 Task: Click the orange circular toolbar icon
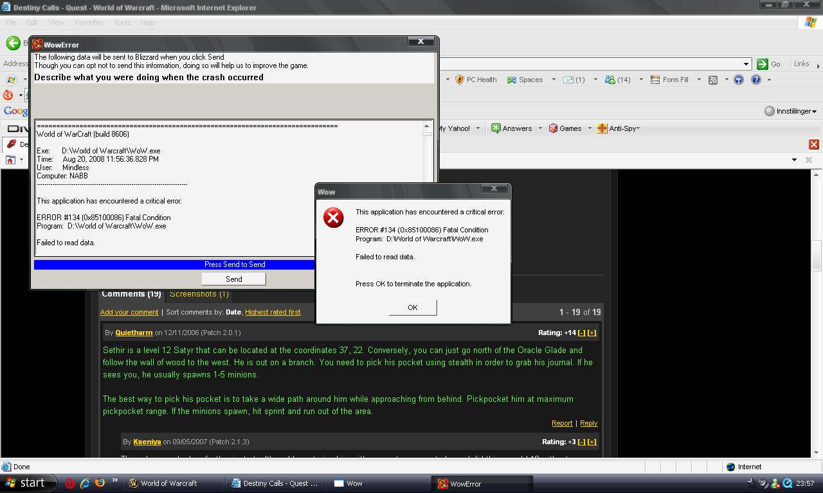8,95
